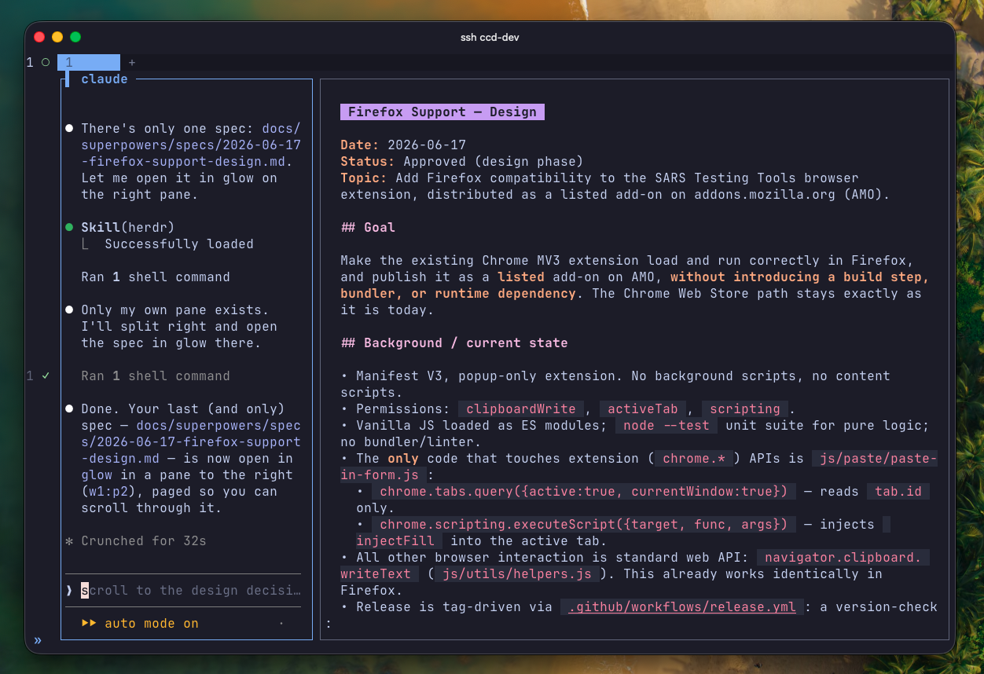
Task: Click the prompt chevron icon
Action: [x=69, y=591]
